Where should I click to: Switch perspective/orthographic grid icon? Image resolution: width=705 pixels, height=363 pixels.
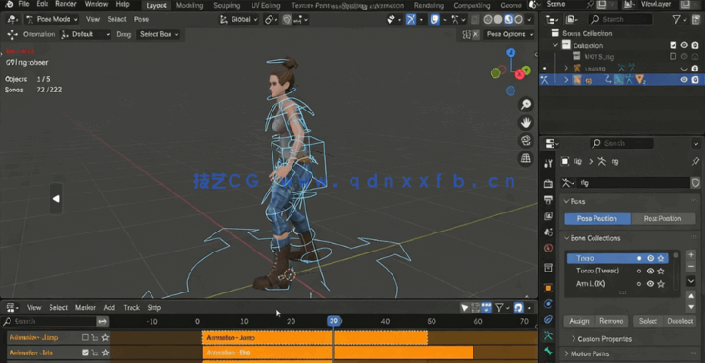(525, 158)
